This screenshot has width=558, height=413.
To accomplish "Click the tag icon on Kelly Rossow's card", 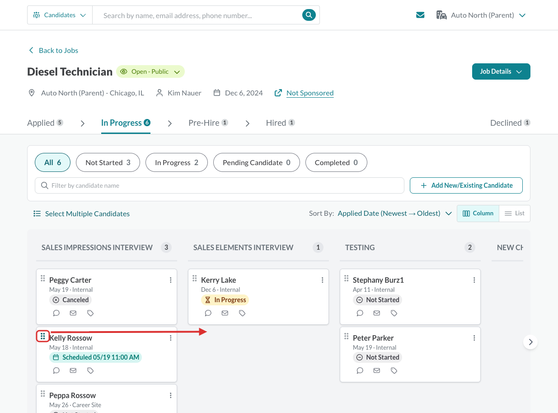I will 90,370.
